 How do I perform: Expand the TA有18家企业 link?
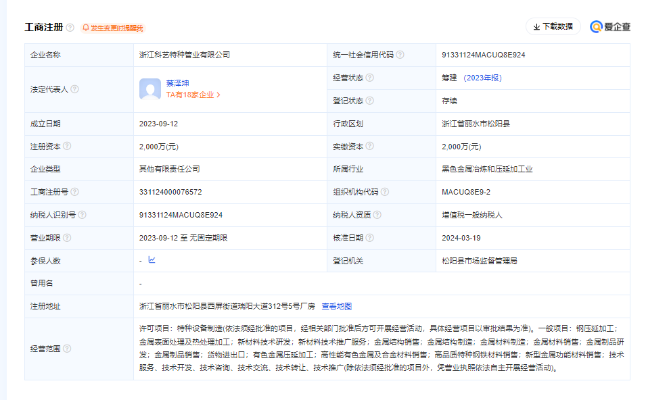(x=193, y=95)
